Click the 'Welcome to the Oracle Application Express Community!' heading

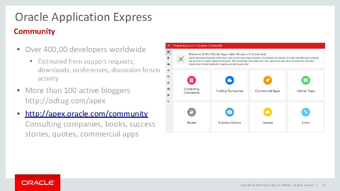pos(227,54)
